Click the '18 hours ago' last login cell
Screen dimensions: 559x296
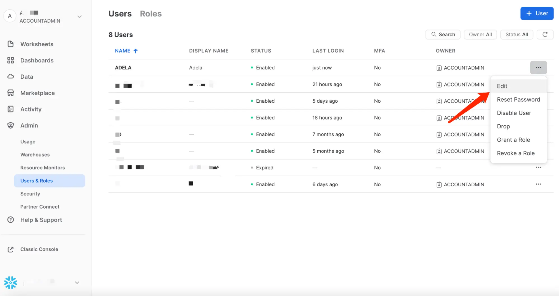click(x=327, y=117)
